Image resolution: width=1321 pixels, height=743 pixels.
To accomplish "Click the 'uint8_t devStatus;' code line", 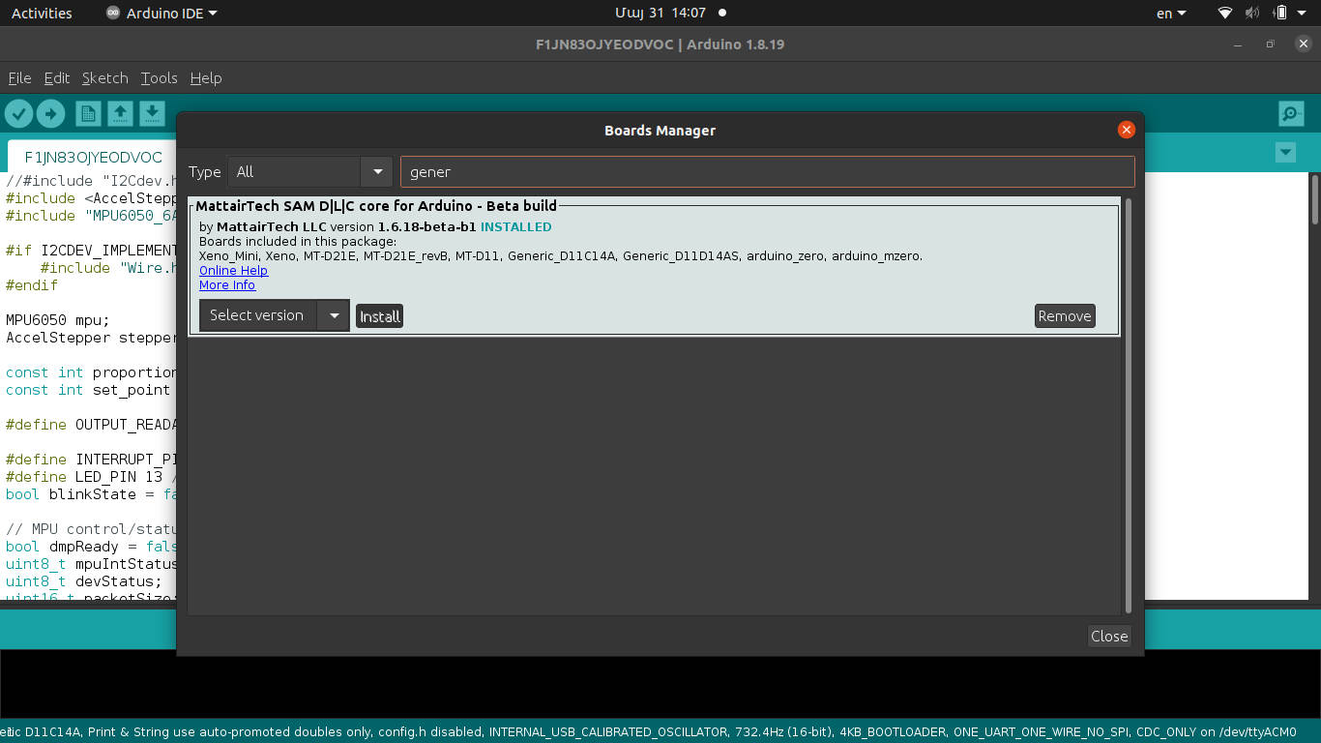I will pyautogui.click(x=85, y=581).
